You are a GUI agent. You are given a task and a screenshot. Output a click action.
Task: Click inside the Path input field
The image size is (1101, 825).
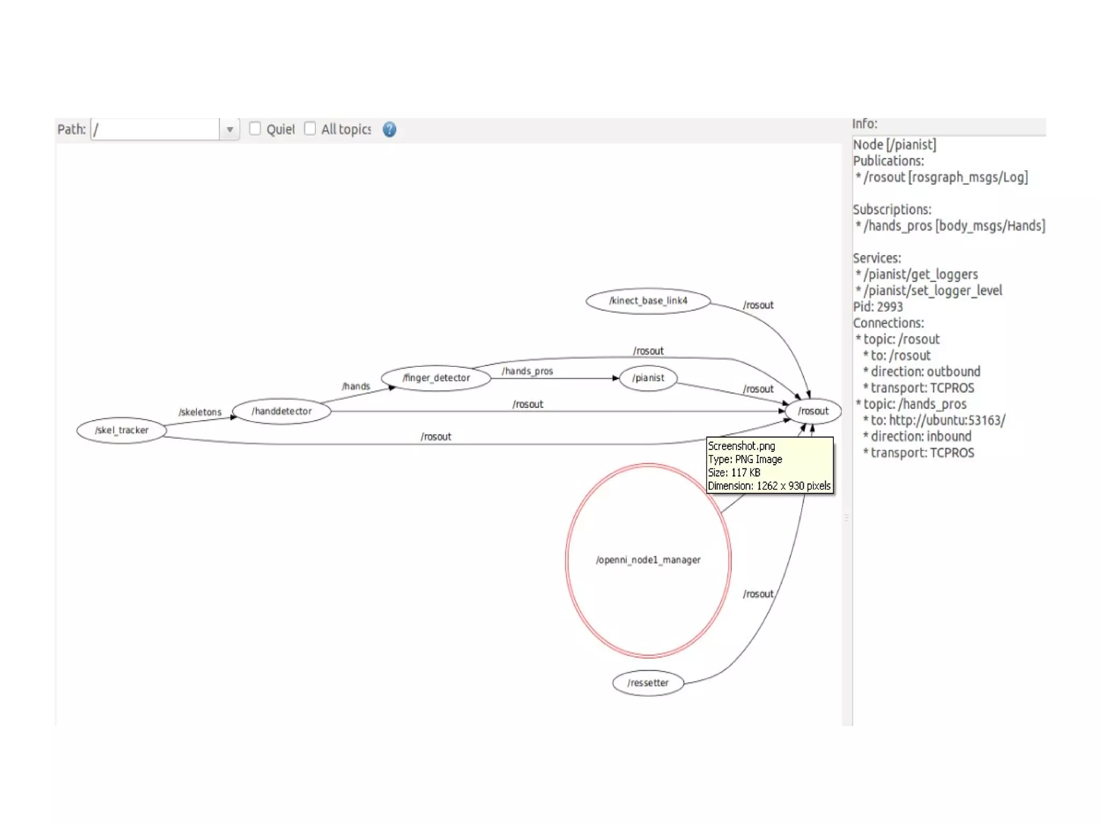pyautogui.click(x=155, y=129)
